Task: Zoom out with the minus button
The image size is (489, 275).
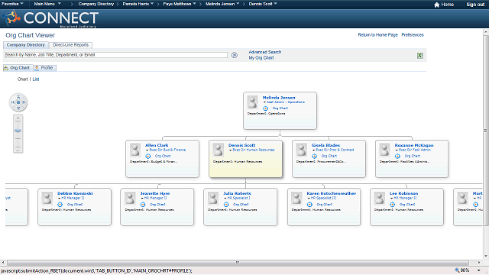Action: click(x=18, y=150)
